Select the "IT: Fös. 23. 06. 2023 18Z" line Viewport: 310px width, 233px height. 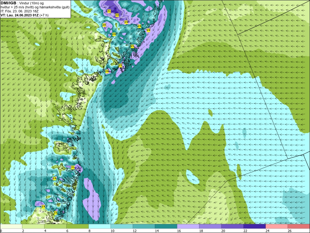point(20,11)
